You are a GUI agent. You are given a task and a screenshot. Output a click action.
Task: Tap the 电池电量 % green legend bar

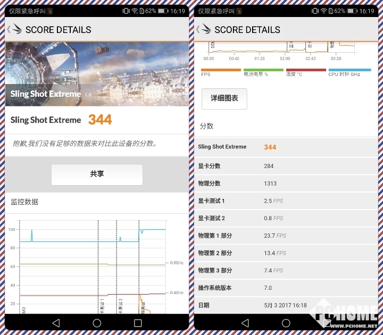263,70
